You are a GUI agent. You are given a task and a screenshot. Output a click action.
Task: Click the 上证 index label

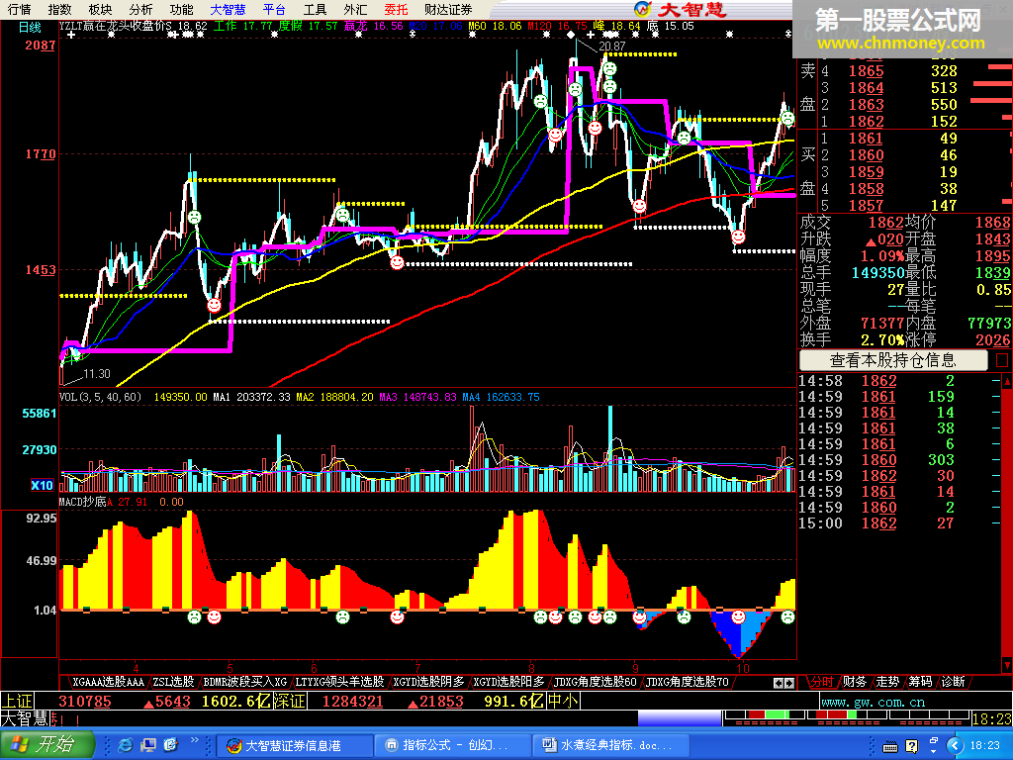pos(16,702)
